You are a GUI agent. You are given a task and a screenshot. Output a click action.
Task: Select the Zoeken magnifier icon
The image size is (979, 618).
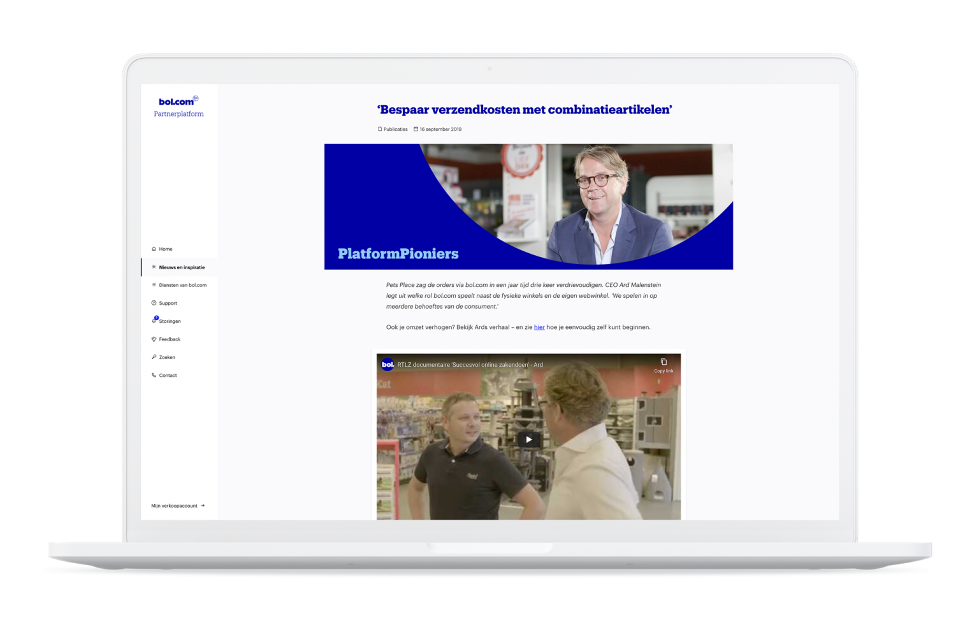154,357
